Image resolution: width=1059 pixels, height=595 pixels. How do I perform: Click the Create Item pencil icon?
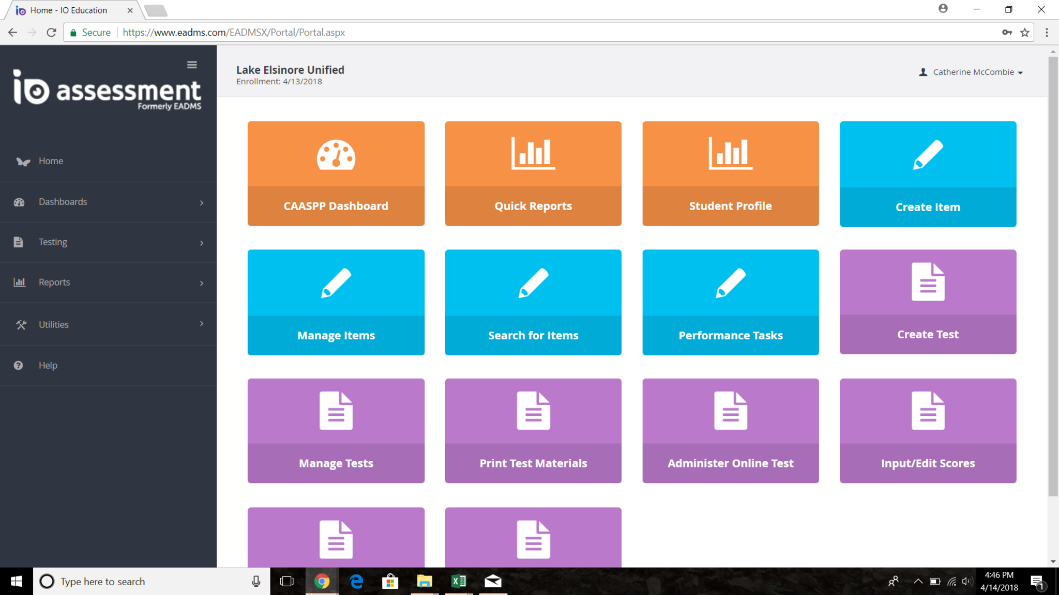click(x=928, y=154)
